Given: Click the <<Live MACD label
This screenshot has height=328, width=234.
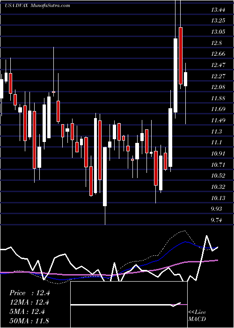Looking at the screenshot, I should 197,316.
